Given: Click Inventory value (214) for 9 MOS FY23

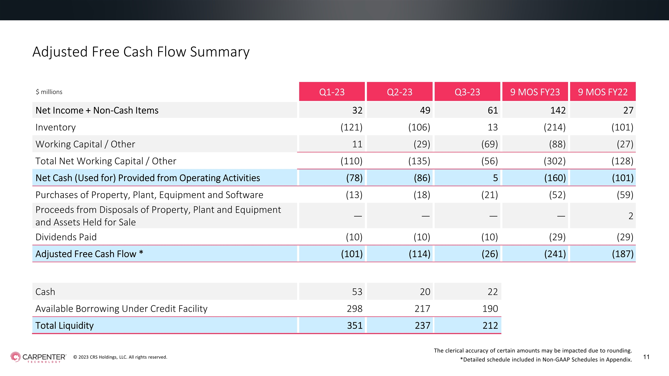Looking at the screenshot, I should [x=555, y=127].
